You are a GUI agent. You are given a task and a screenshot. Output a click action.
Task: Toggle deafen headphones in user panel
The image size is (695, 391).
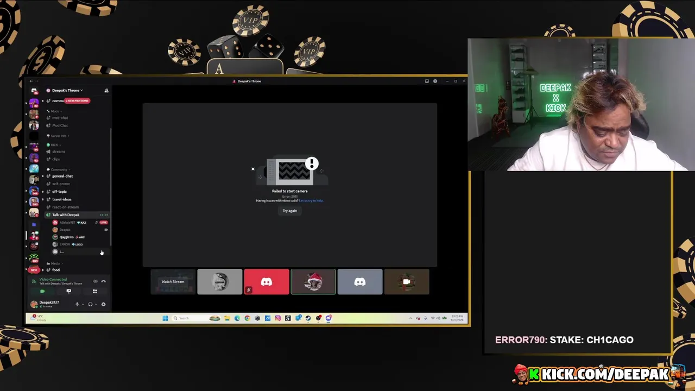pyautogui.click(x=90, y=305)
